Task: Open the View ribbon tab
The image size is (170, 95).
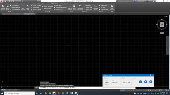Action: [28, 3]
